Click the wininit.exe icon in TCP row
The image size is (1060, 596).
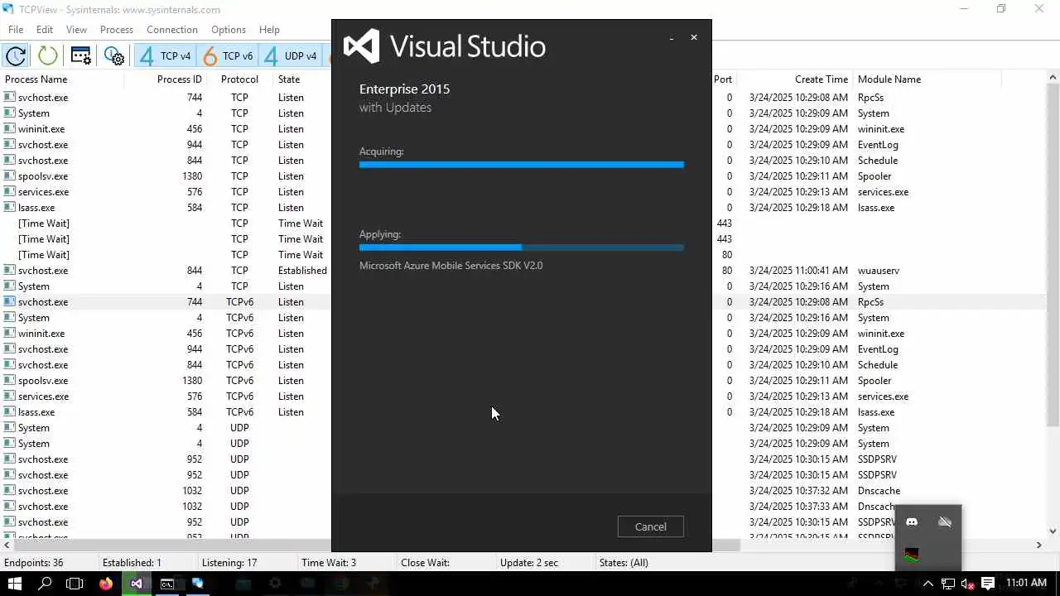coord(9,128)
